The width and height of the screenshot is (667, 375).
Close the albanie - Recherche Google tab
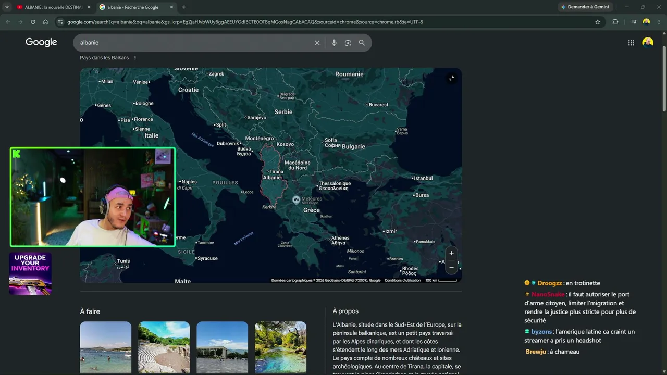(x=172, y=7)
